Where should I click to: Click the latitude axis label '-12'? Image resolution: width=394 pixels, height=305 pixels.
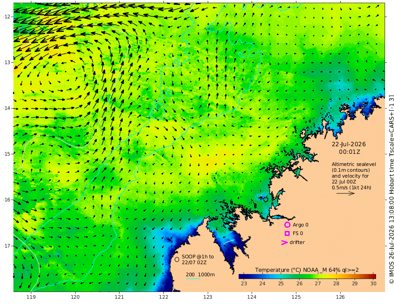7,17
